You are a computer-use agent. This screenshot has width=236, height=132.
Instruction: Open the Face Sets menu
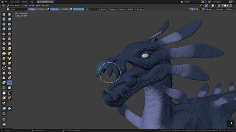tap(45, 5)
